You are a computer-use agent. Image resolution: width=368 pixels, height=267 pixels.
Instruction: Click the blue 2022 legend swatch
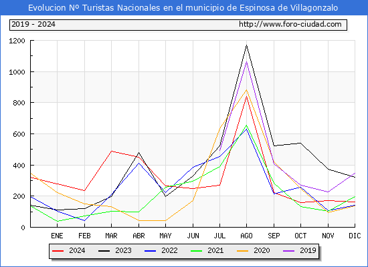pos(150,251)
